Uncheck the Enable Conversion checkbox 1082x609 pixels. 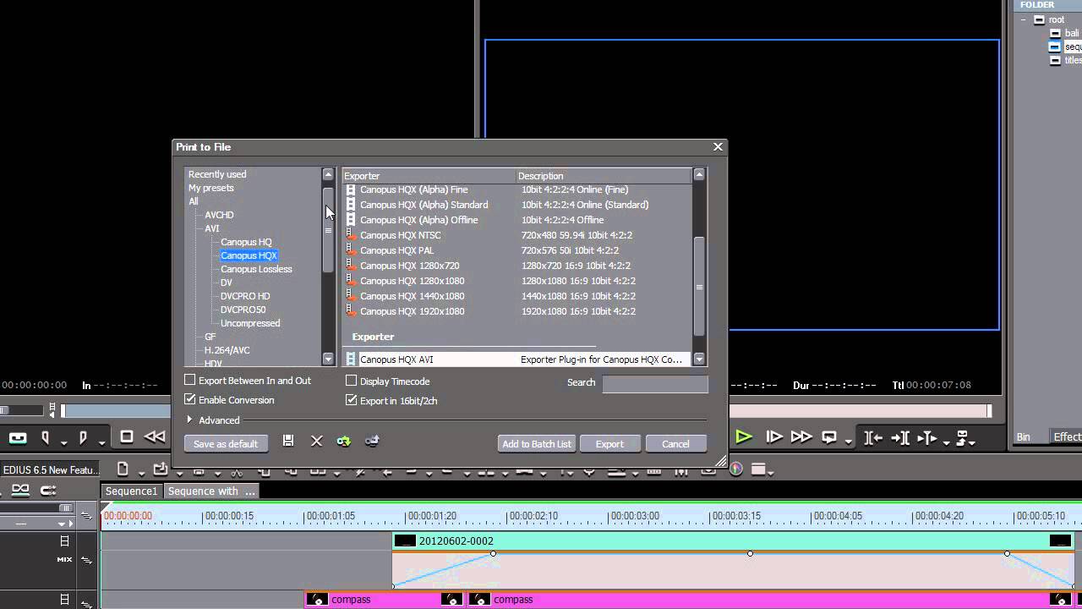[x=190, y=400]
